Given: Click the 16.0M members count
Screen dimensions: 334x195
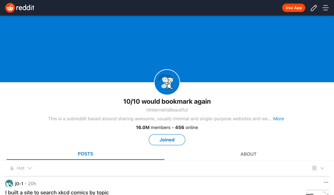Looking at the screenshot, I should point(153,127).
